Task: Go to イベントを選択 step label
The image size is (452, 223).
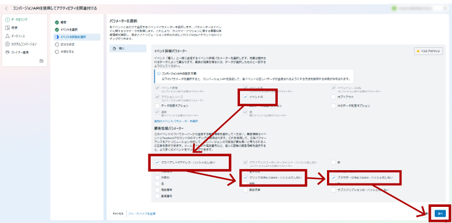Action: pos(69,29)
